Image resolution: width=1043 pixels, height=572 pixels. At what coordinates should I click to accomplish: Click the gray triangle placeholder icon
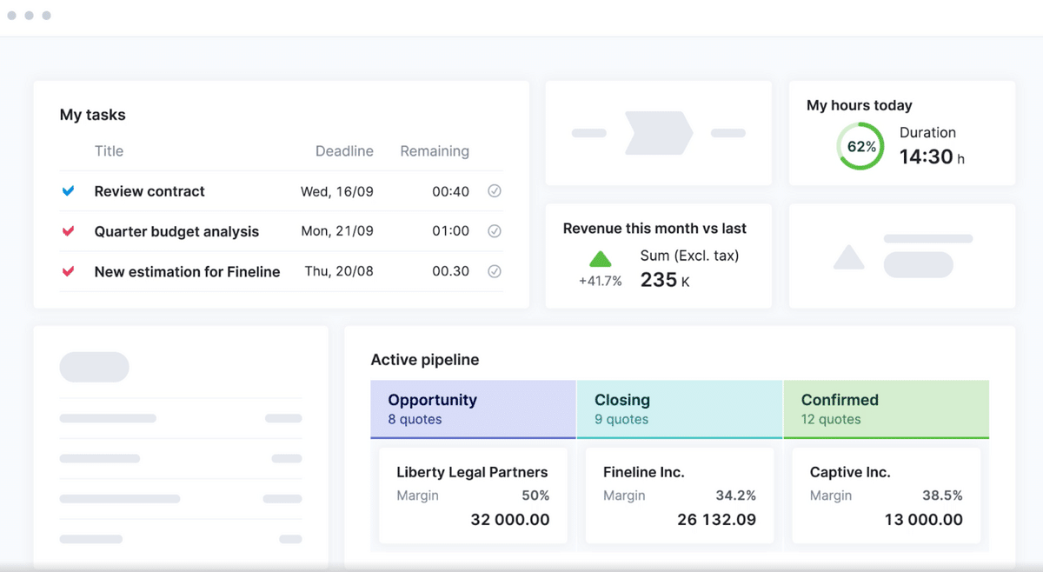pyautogui.click(x=848, y=257)
